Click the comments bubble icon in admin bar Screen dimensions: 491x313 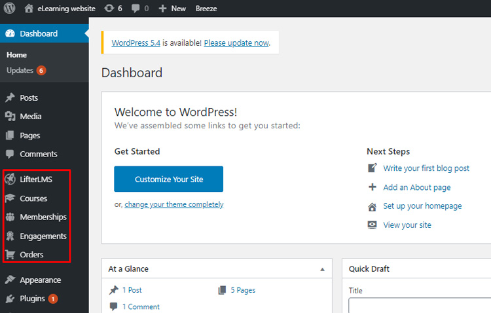[136, 9]
